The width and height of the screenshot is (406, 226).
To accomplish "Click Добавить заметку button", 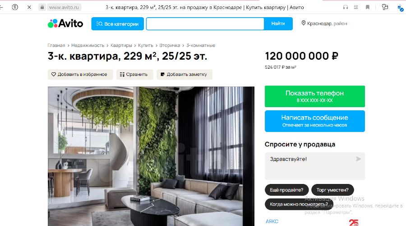I will click(185, 75).
